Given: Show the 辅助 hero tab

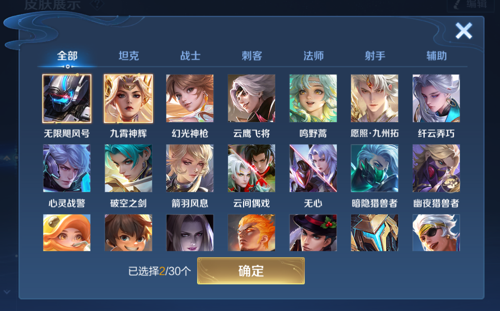Looking at the screenshot, I should click(x=436, y=56).
